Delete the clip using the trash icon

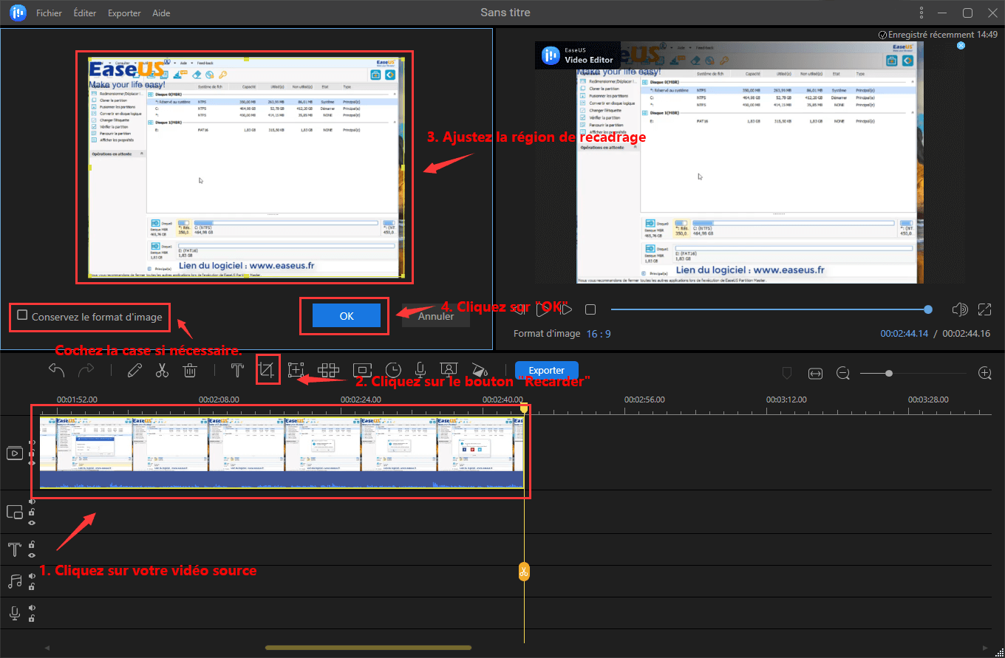pos(190,371)
